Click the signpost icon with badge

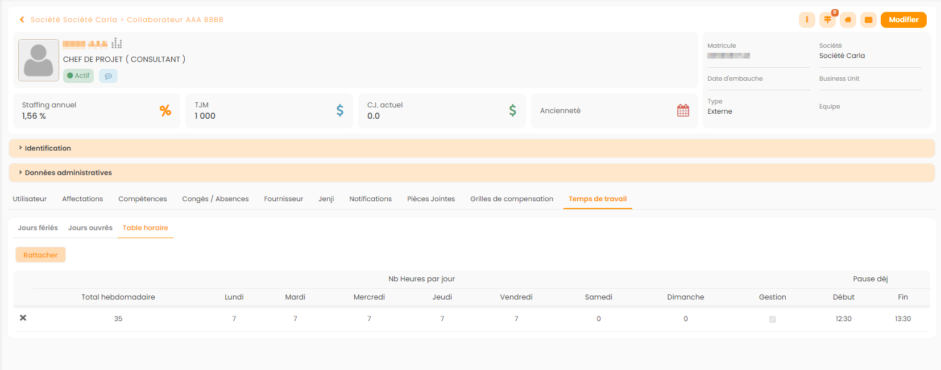(827, 20)
